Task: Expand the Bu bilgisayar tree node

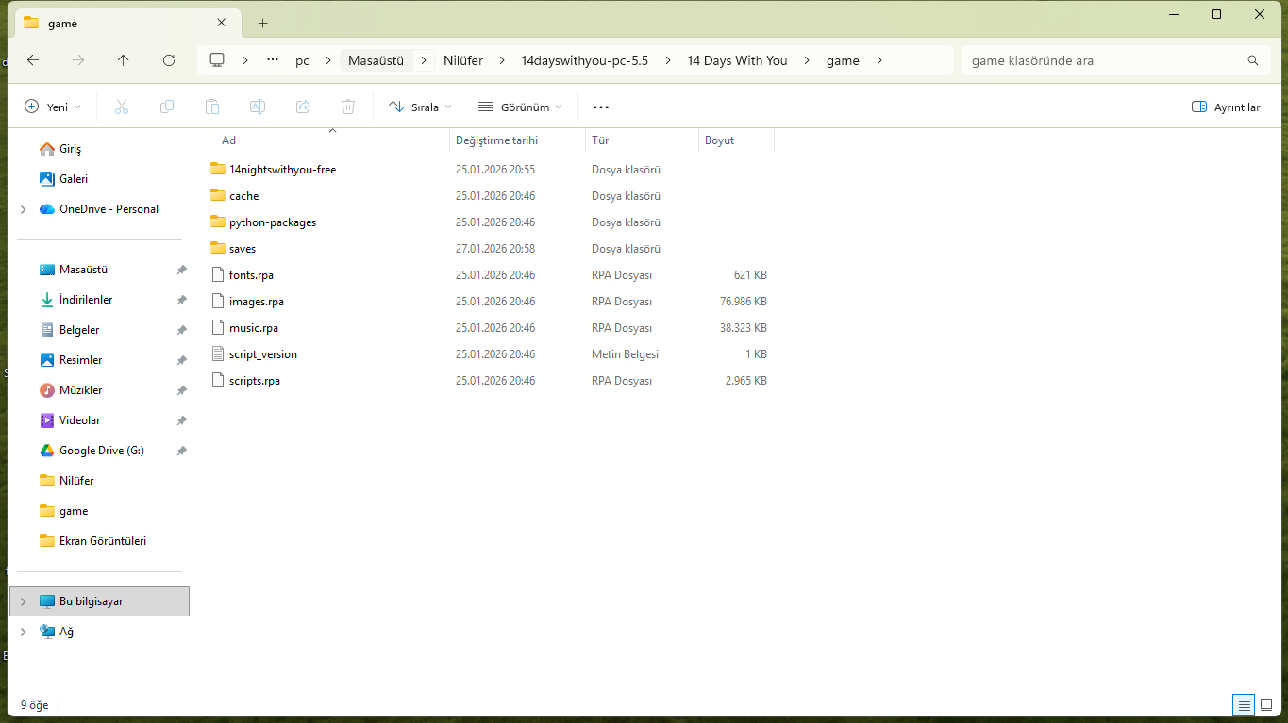Action: pos(23,601)
